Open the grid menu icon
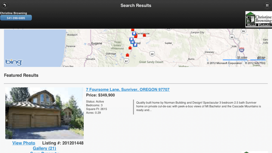This screenshot has width=272, height=153. (267, 5)
